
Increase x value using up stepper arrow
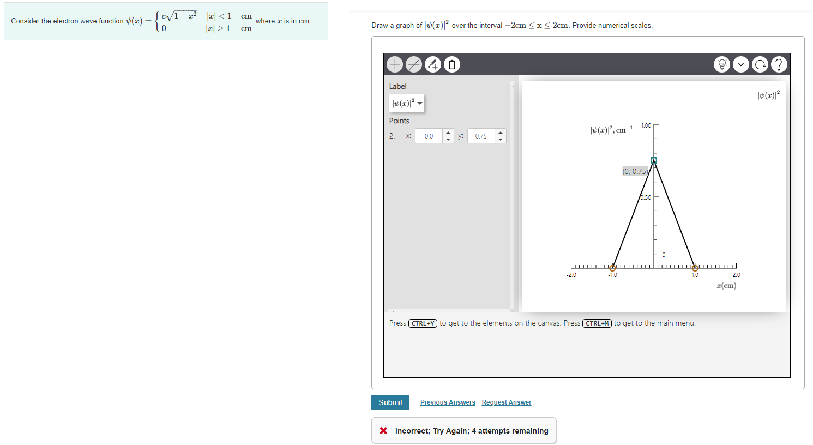[x=448, y=133]
